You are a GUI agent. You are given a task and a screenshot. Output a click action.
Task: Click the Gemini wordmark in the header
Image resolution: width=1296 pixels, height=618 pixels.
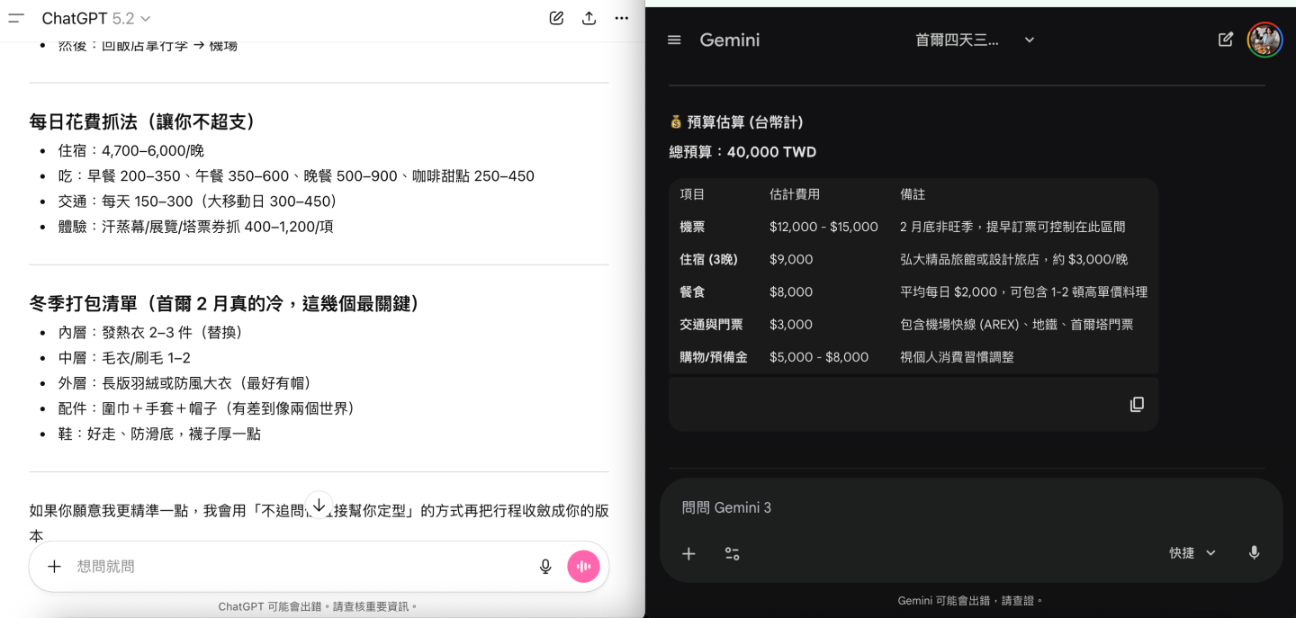pos(729,40)
